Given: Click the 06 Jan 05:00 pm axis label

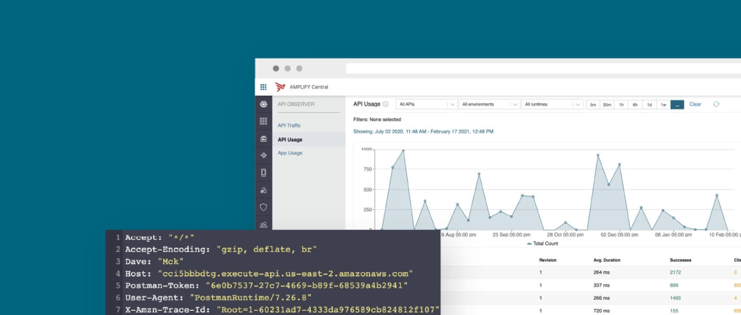Looking at the screenshot, I should pyautogui.click(x=673, y=235).
